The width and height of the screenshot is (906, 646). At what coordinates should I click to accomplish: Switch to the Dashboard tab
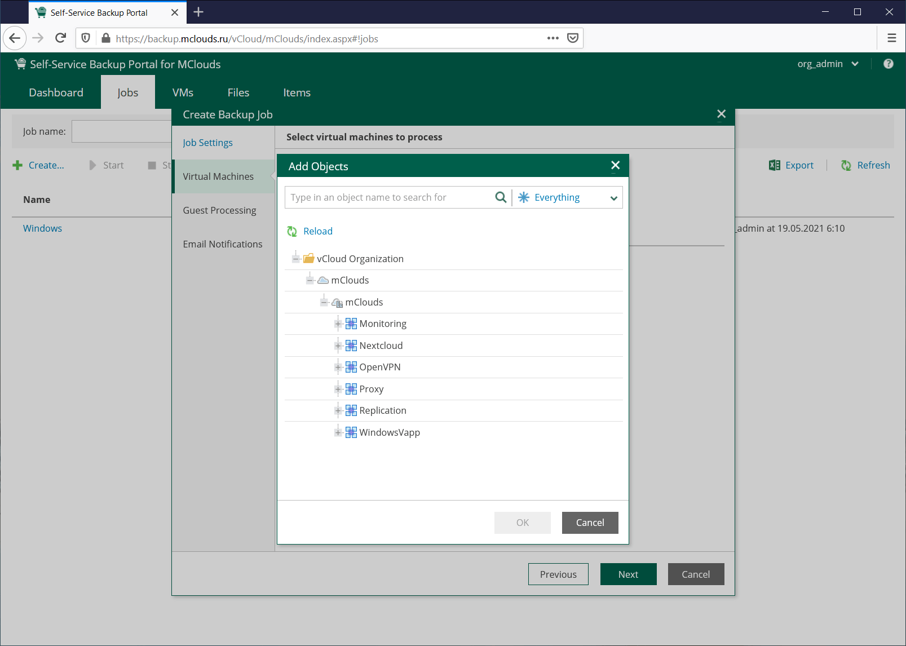tap(56, 92)
